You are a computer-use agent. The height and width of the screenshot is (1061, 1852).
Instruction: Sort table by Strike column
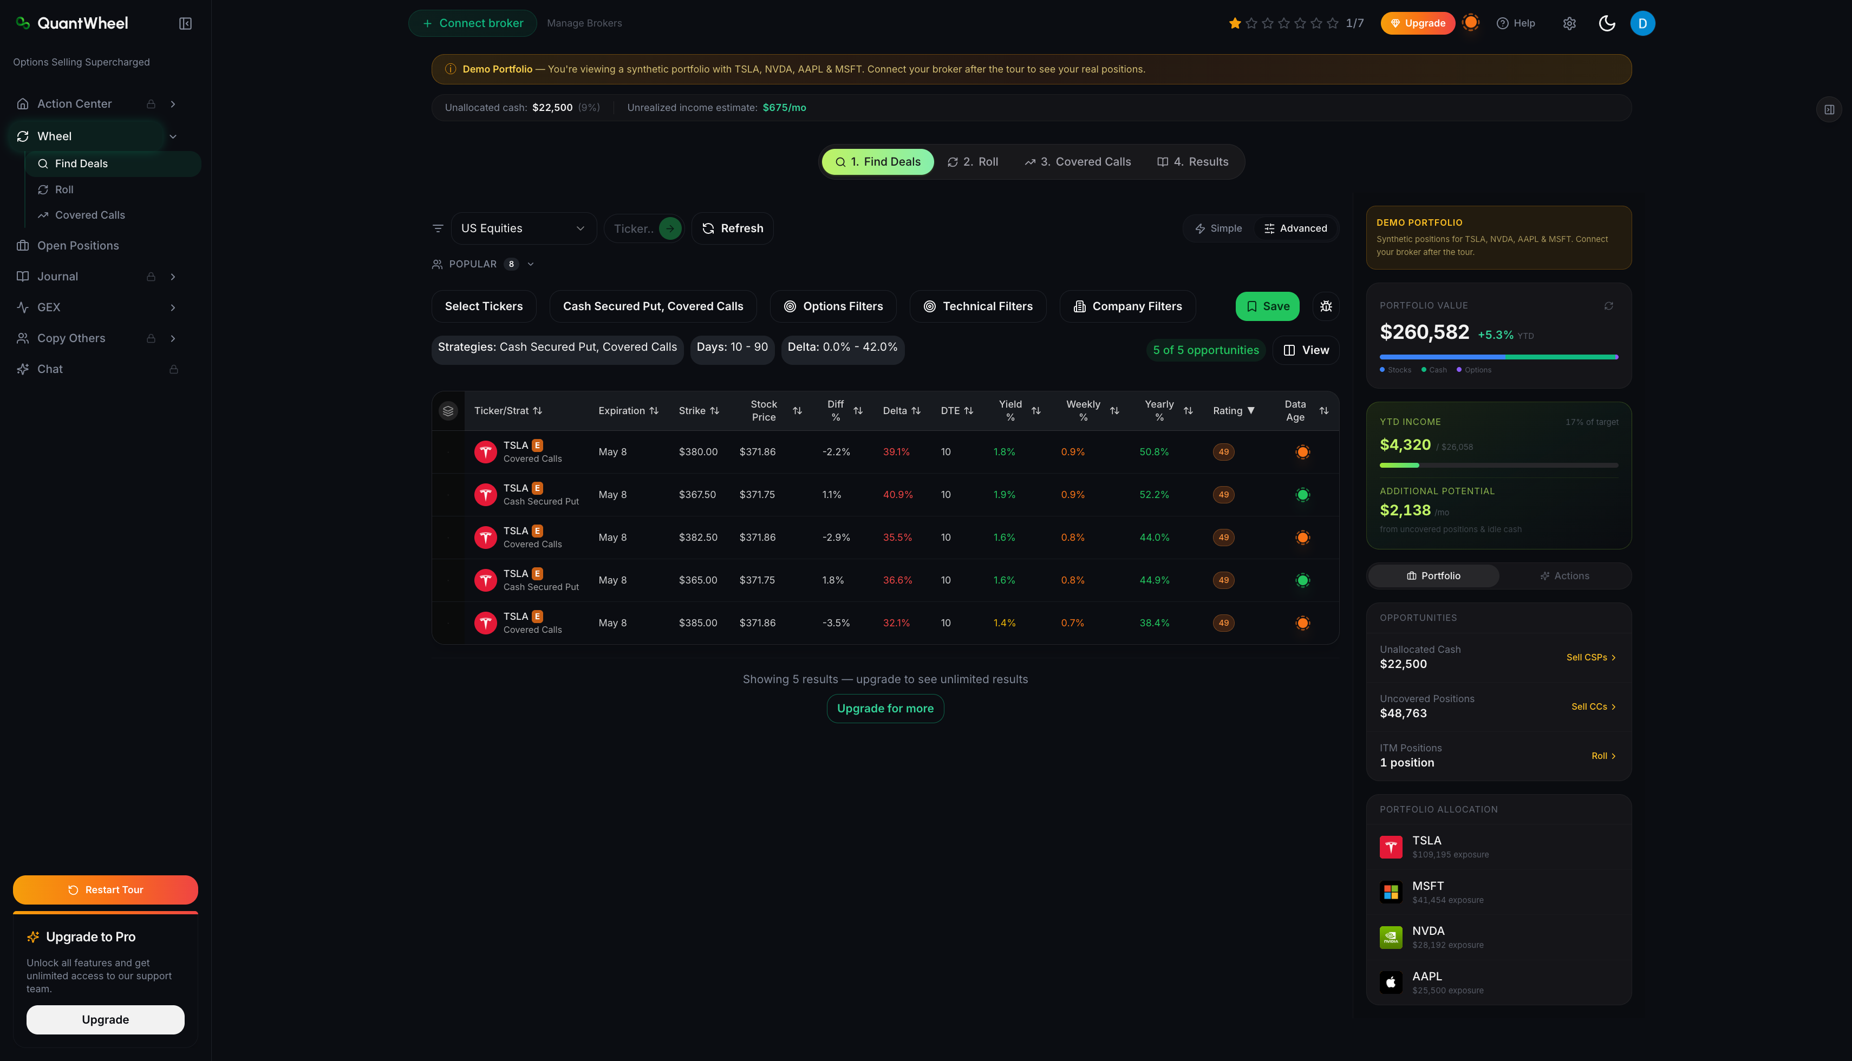(x=699, y=411)
